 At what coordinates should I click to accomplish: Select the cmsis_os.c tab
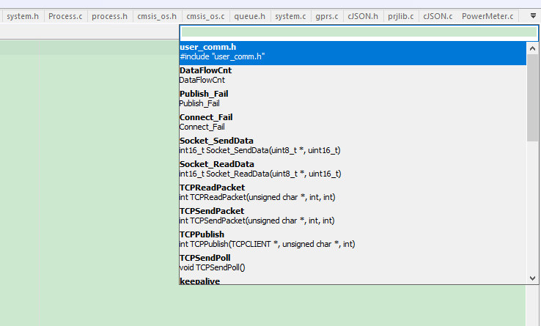(x=205, y=16)
